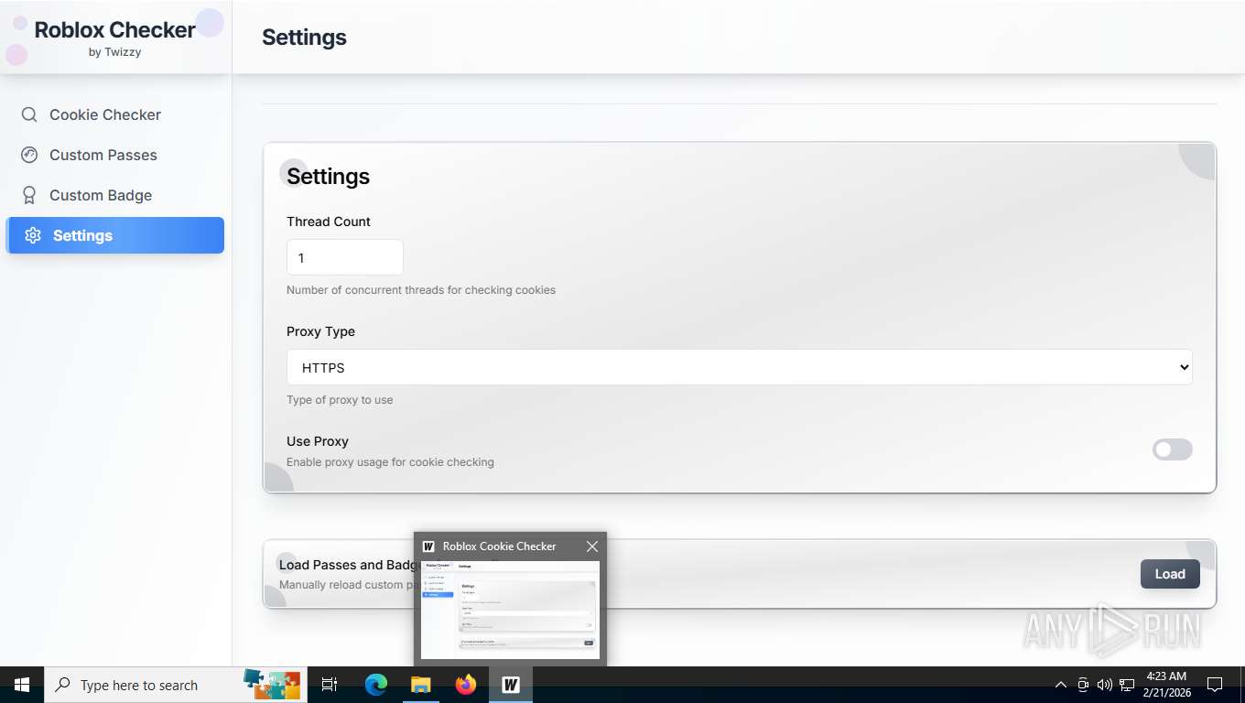Click the Custom Passes gauge icon
The image size is (1245, 703).
(x=29, y=155)
